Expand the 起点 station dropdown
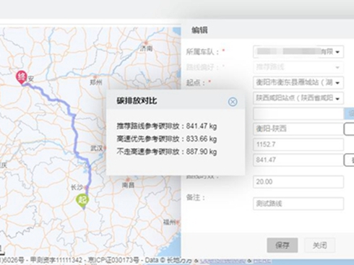Image resolution: width=354 pixels, height=265 pixels. [x=337, y=83]
